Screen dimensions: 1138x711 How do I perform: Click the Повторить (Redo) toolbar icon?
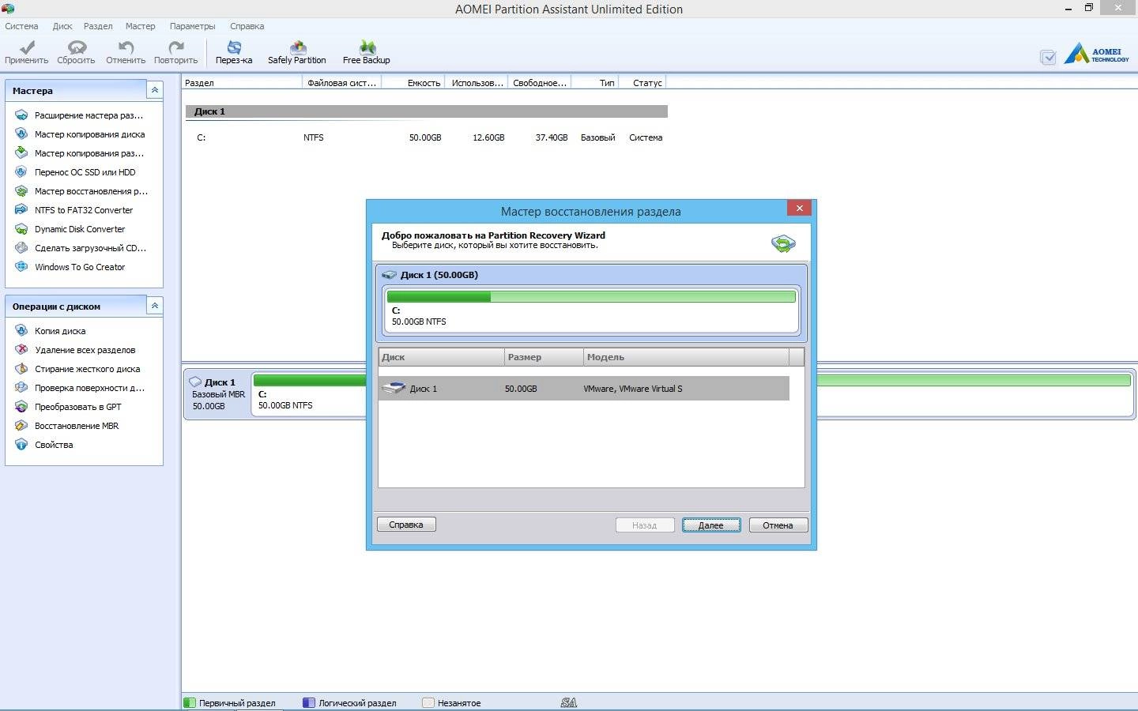(175, 52)
